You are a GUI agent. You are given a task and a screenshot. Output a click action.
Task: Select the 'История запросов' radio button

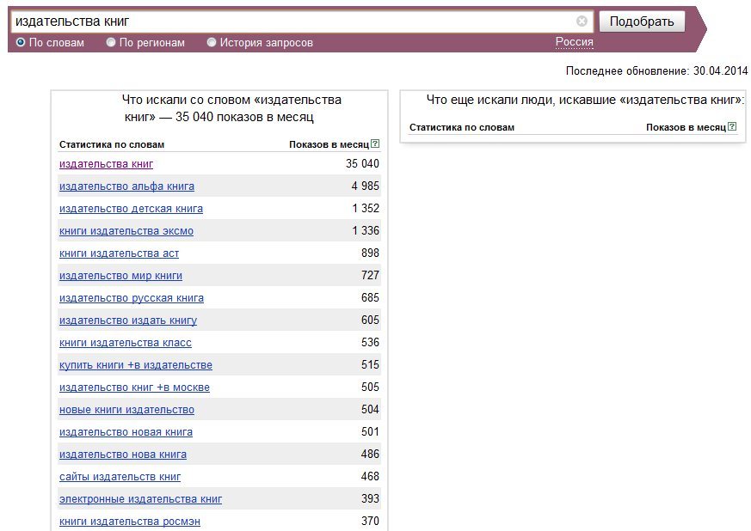(212, 42)
